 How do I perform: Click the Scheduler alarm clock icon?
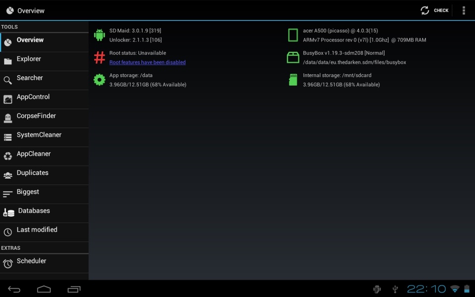[x=8, y=264]
